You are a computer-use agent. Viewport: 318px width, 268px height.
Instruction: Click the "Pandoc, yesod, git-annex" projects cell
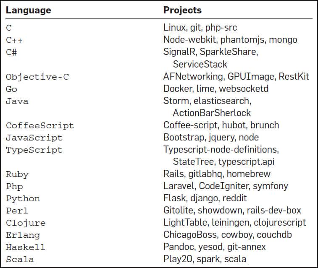215,247
